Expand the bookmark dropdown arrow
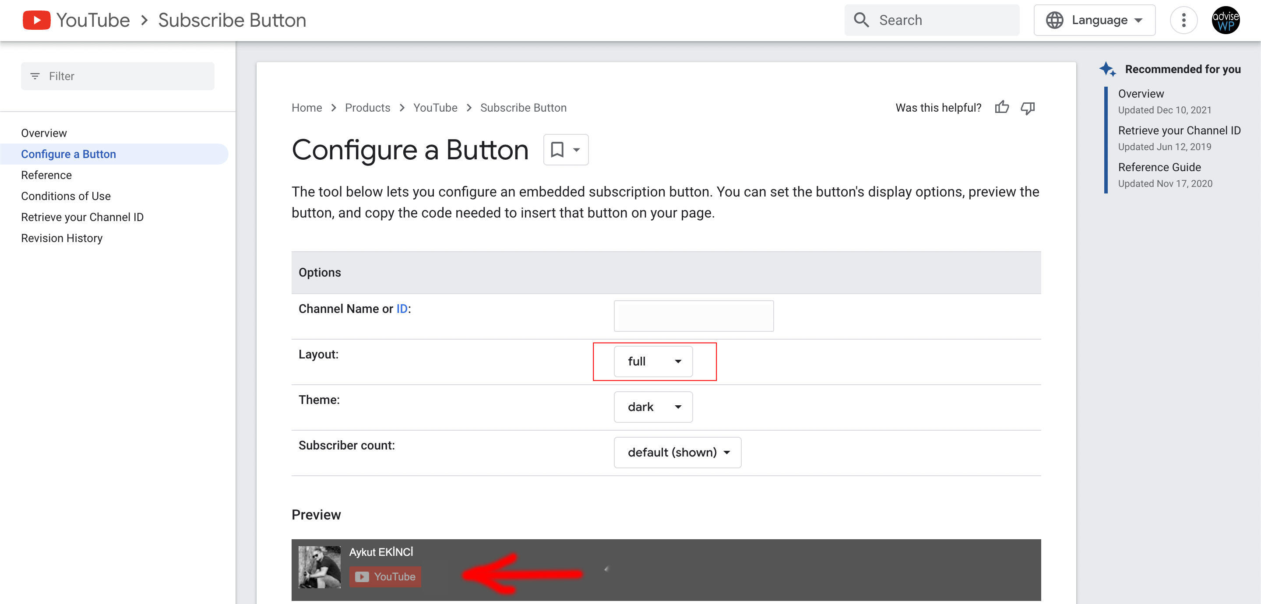The height and width of the screenshot is (604, 1261). pos(576,149)
